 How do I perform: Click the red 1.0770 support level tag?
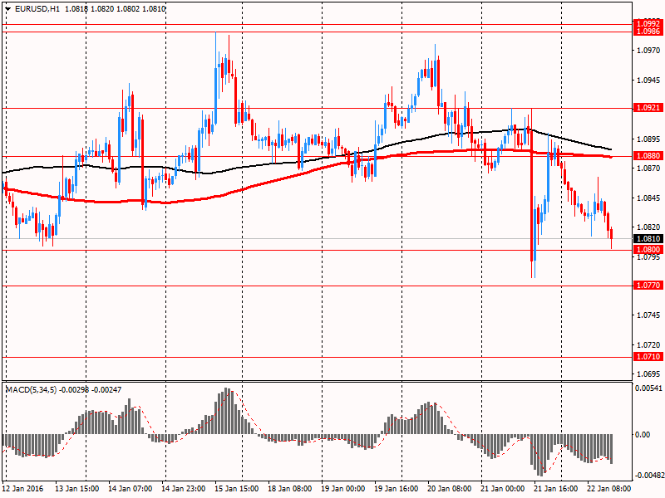(x=648, y=286)
